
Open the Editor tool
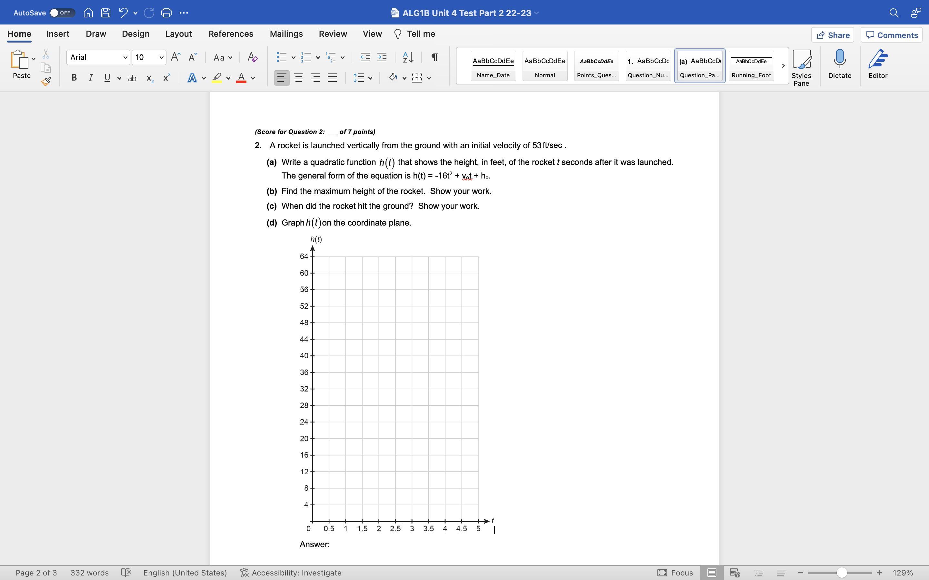coord(878,64)
